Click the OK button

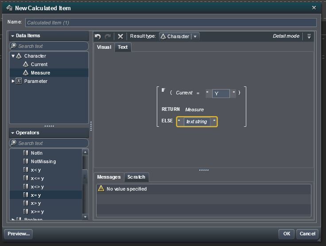click(x=287, y=234)
